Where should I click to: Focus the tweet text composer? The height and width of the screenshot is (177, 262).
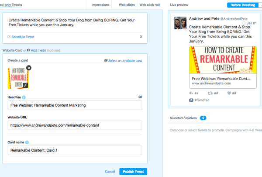point(75,23)
